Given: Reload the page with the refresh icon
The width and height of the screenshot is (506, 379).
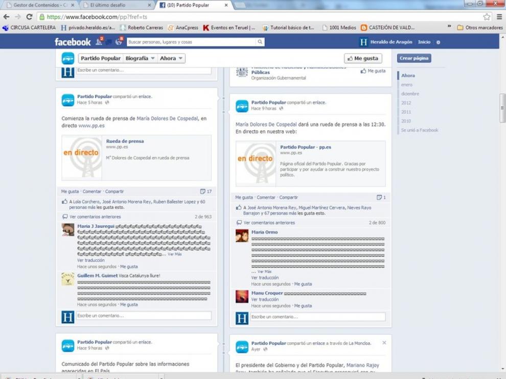Looking at the screenshot, I should click(x=29, y=17).
